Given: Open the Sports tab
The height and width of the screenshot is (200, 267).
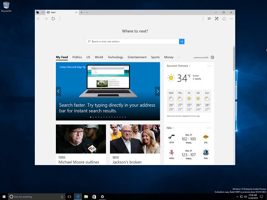Looking at the screenshot, I should tap(155, 57).
